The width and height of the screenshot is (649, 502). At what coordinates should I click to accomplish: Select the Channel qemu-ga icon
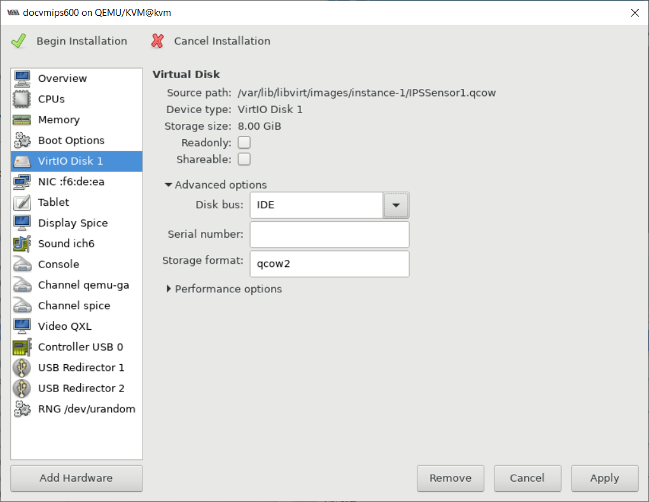22,285
